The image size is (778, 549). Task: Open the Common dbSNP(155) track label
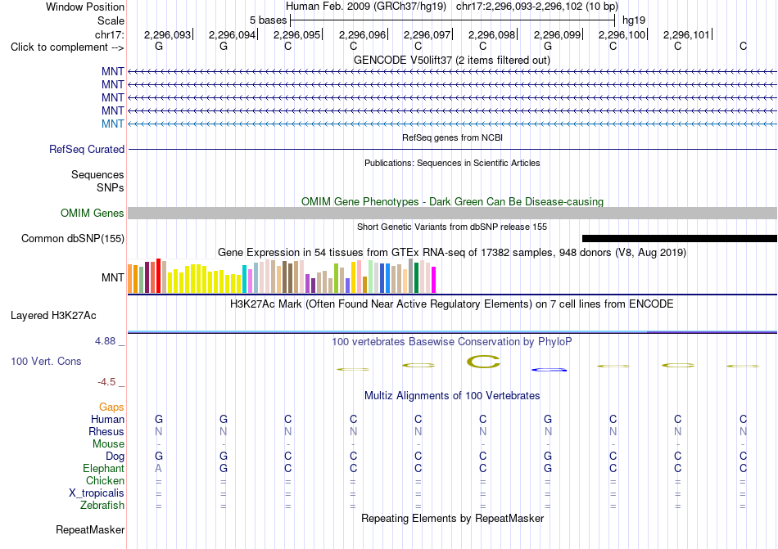(73, 238)
